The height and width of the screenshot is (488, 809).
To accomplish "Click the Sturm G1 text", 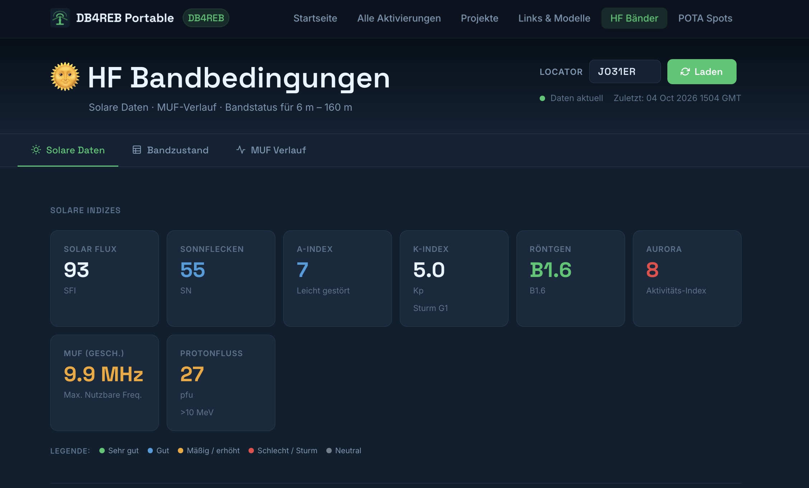I will click(x=430, y=308).
